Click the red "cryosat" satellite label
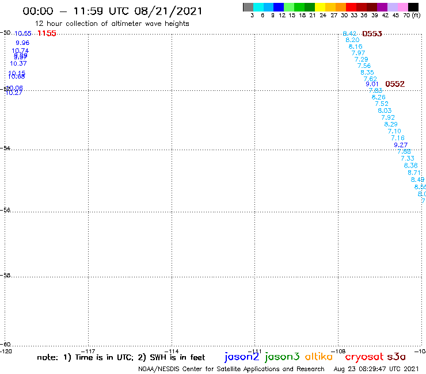Viewport: 426px width, 374px height. [364, 357]
